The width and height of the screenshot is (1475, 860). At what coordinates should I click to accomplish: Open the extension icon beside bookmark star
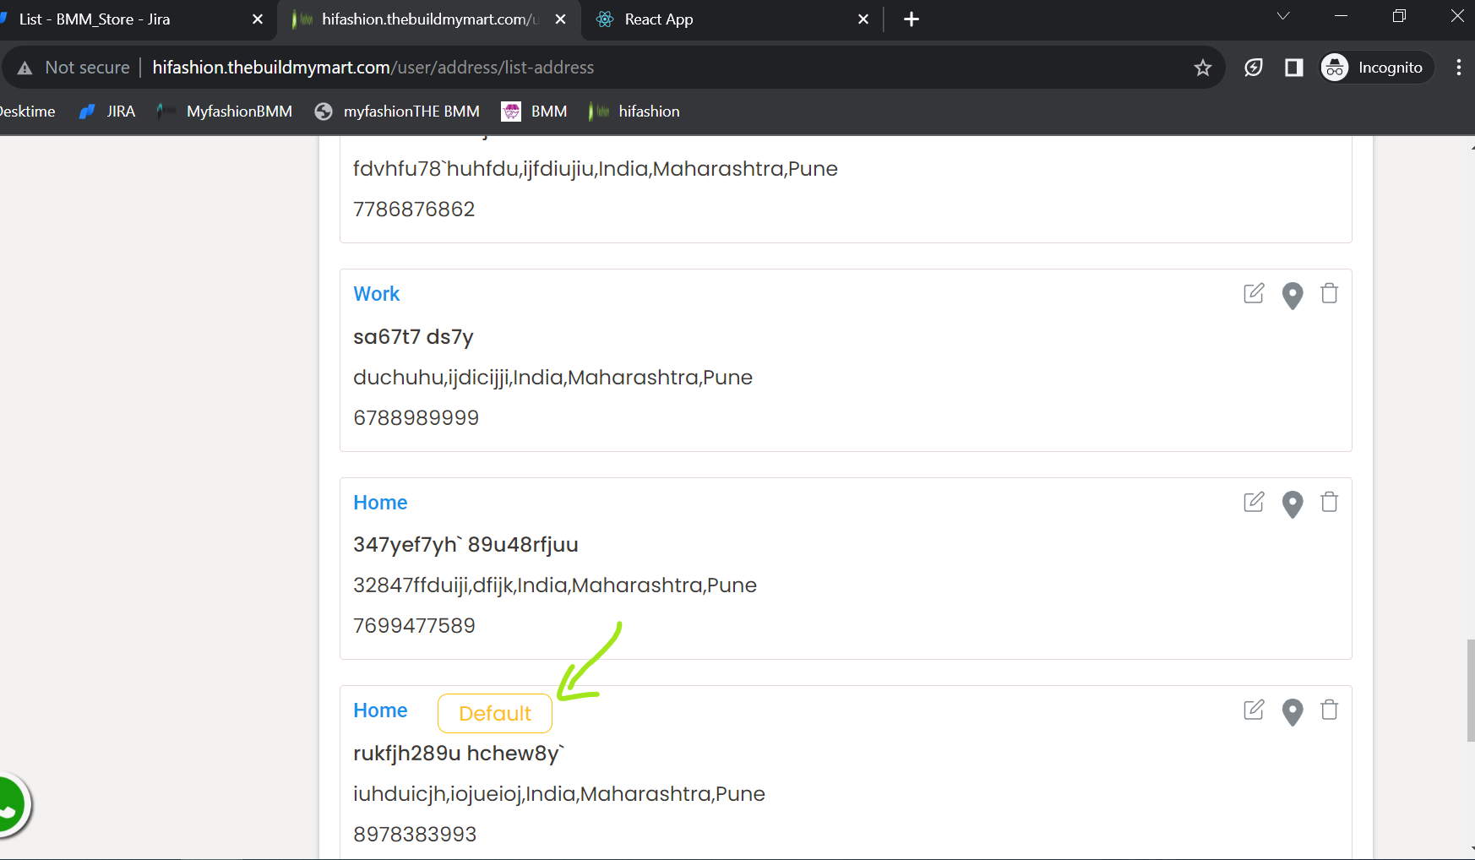pyautogui.click(x=1254, y=68)
